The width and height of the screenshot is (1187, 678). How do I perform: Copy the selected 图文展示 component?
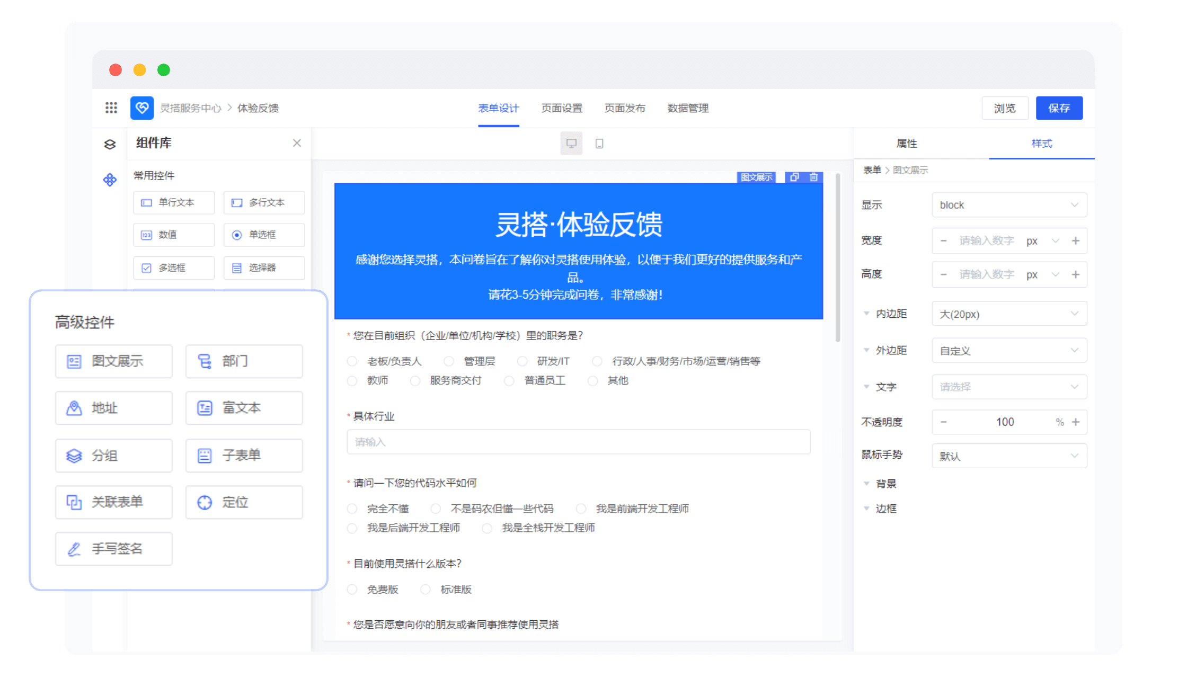(x=794, y=177)
